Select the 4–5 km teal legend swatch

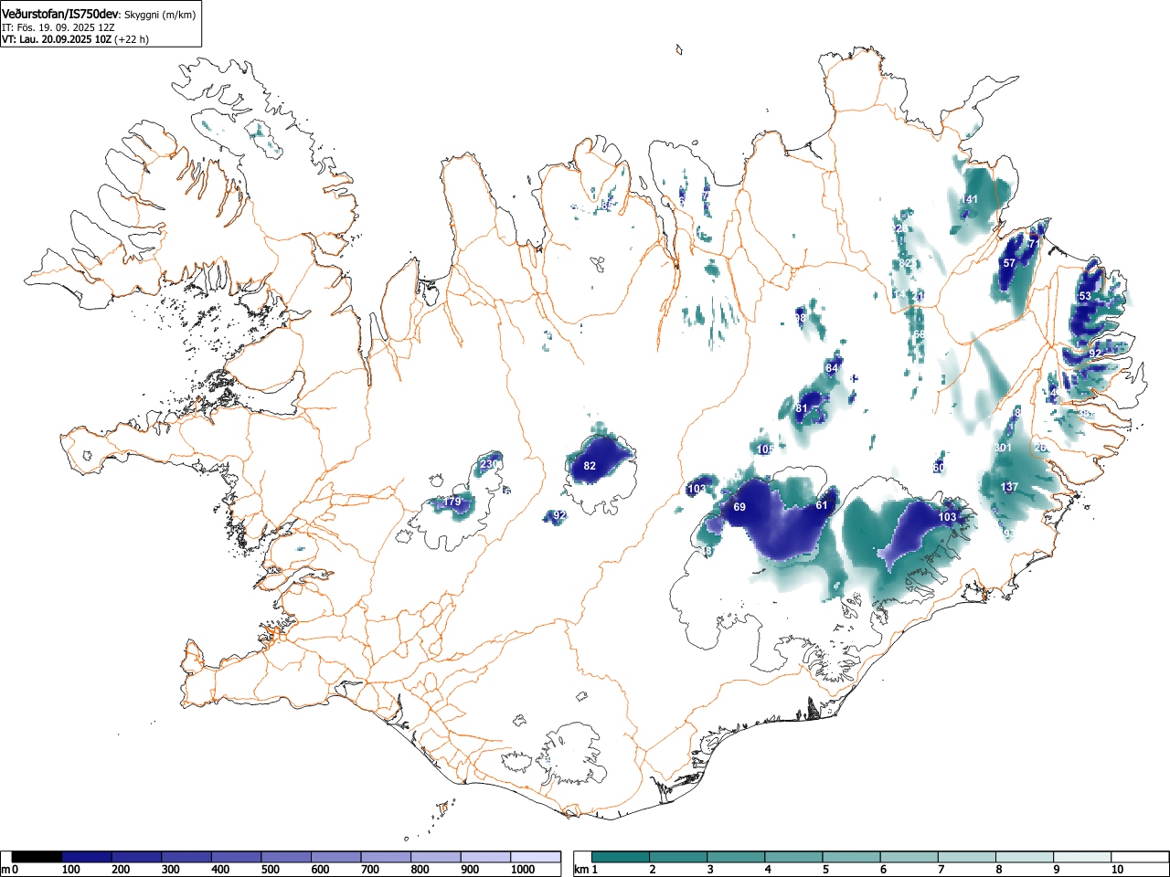794,857
